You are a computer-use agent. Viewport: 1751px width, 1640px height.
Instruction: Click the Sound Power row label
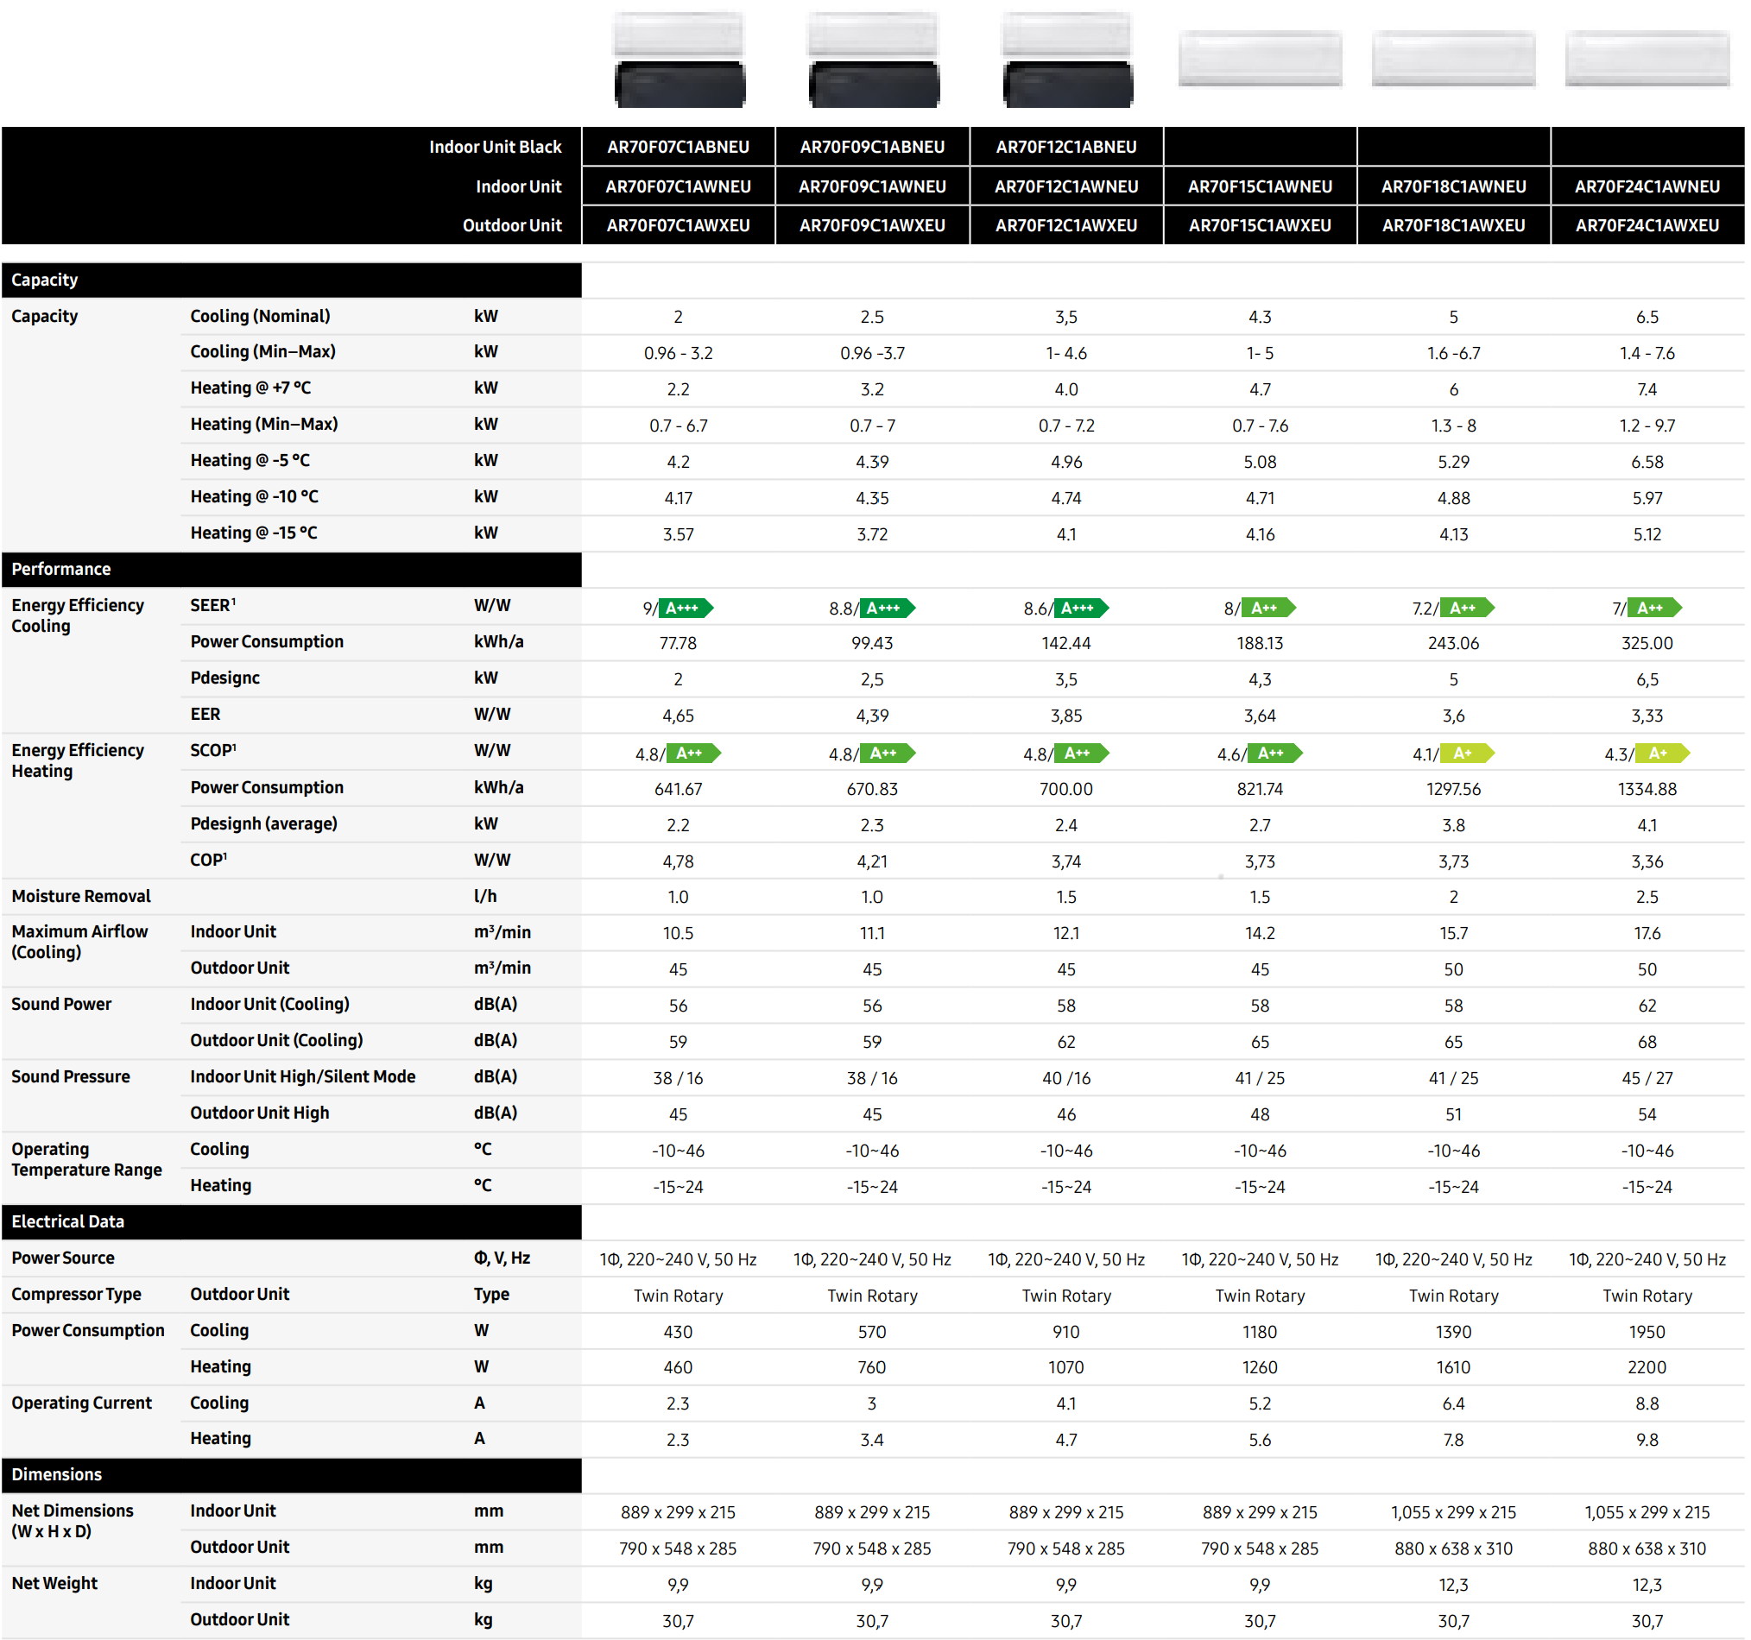pyautogui.click(x=61, y=1005)
